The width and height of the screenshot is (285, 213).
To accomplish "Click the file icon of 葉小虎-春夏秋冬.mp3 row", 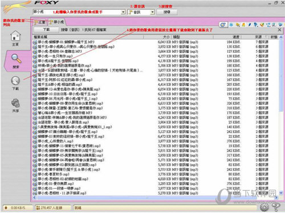I will (35, 174).
